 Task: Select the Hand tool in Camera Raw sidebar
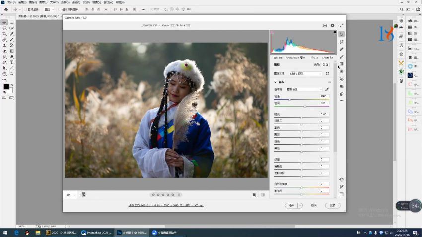[x=341, y=179]
